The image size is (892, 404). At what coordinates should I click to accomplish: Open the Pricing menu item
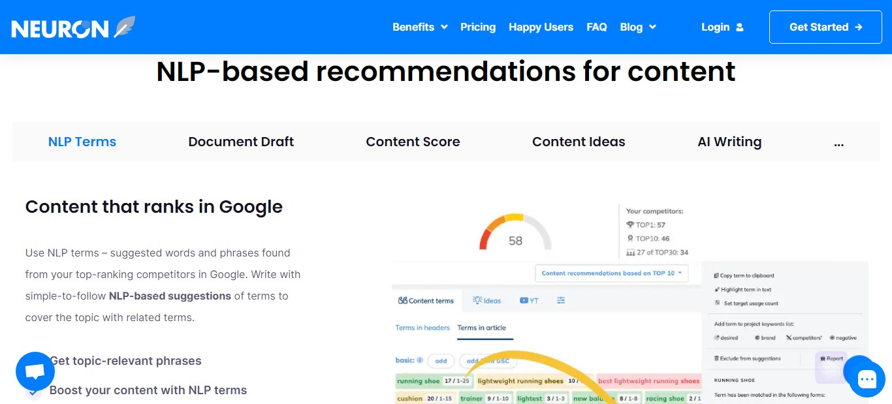478,27
